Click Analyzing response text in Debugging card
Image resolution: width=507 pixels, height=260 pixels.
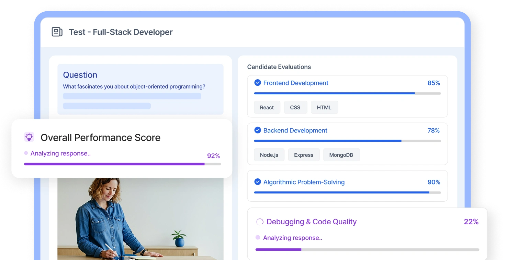click(x=293, y=238)
